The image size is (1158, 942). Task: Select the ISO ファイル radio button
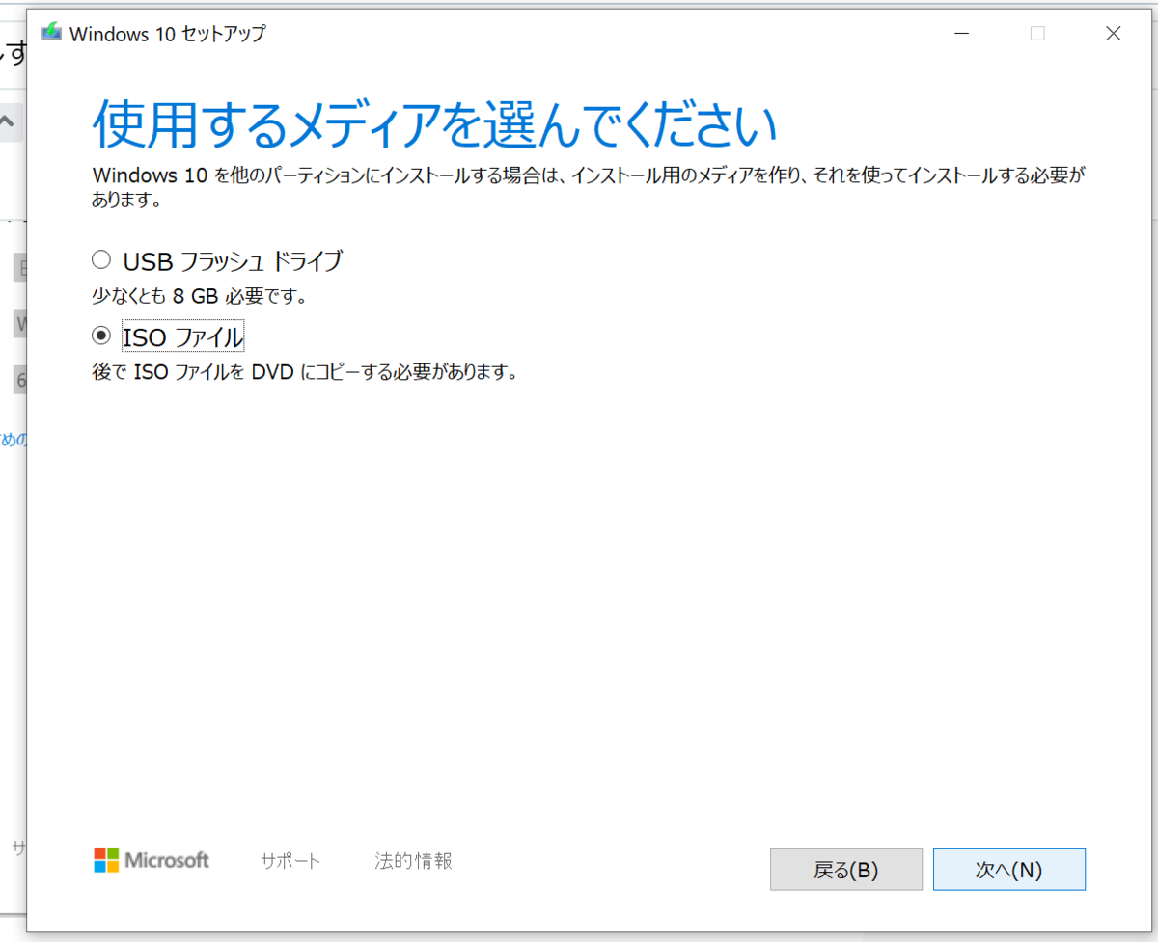(101, 335)
